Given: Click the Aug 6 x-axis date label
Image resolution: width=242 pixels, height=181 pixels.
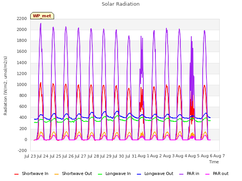Looking at the screenshot, I should (x=206, y=156).
